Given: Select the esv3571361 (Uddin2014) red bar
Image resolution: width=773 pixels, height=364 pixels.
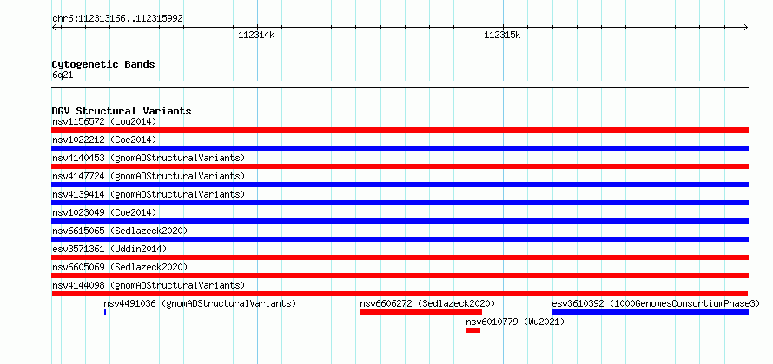Looking at the screenshot, I should click(400, 257).
